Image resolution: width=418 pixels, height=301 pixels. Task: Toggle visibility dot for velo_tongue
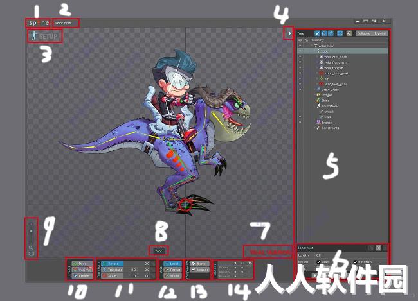click(300, 68)
